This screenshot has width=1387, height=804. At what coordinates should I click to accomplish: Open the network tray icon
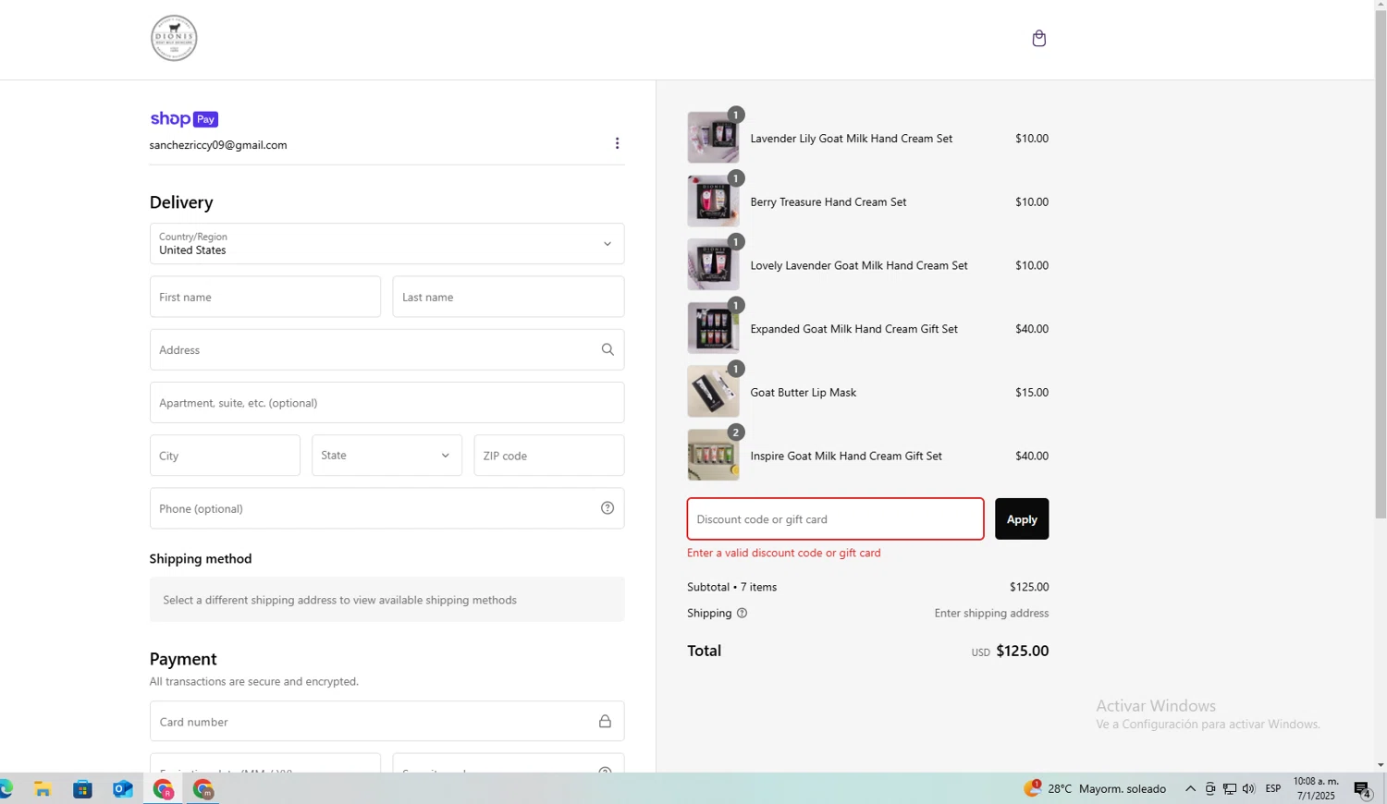tap(1229, 788)
